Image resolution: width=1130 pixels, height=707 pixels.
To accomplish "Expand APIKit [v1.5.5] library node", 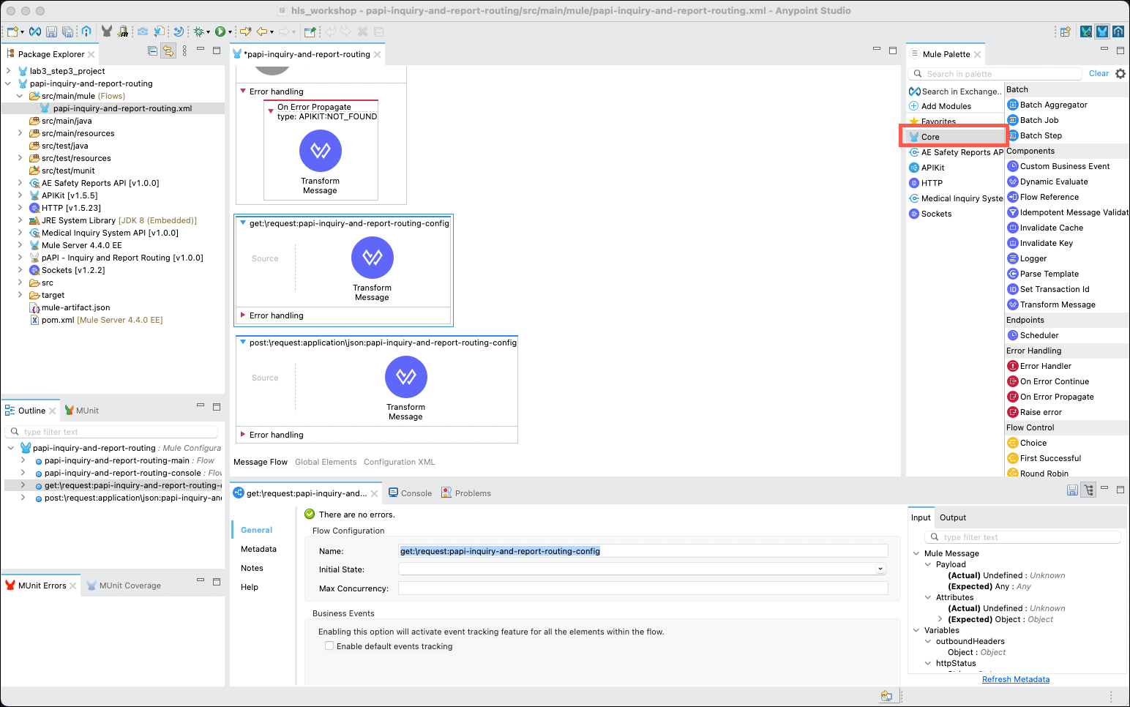I will point(20,195).
